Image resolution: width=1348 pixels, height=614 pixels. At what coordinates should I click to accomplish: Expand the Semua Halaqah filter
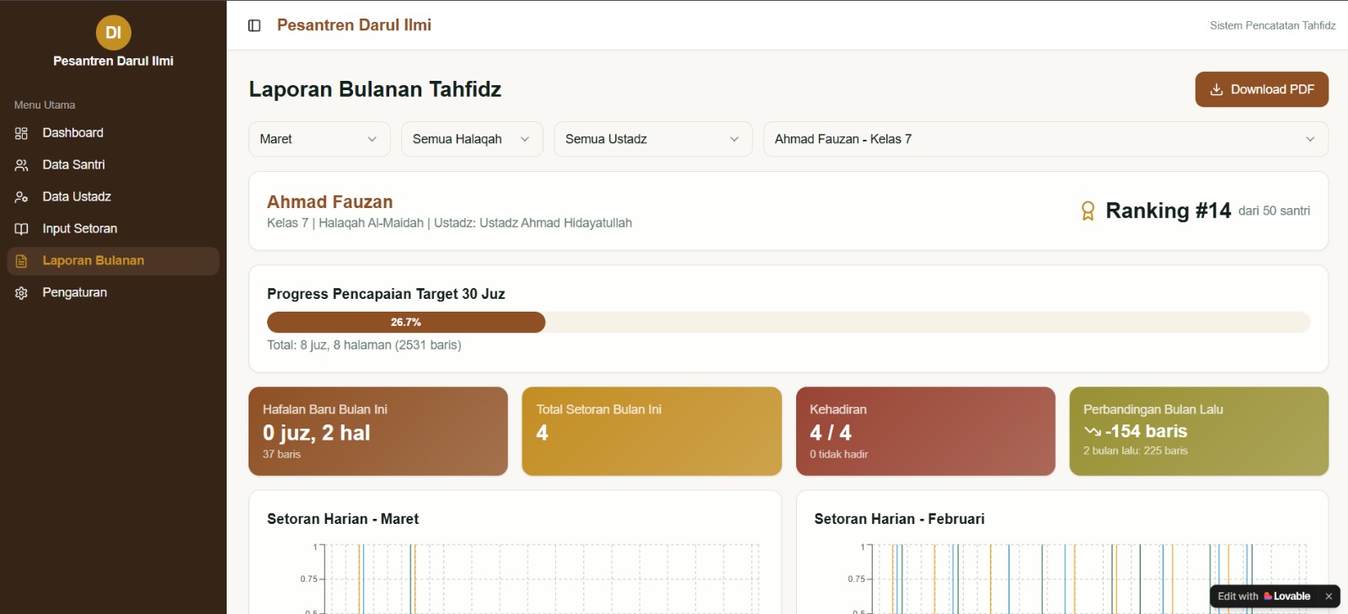471,139
